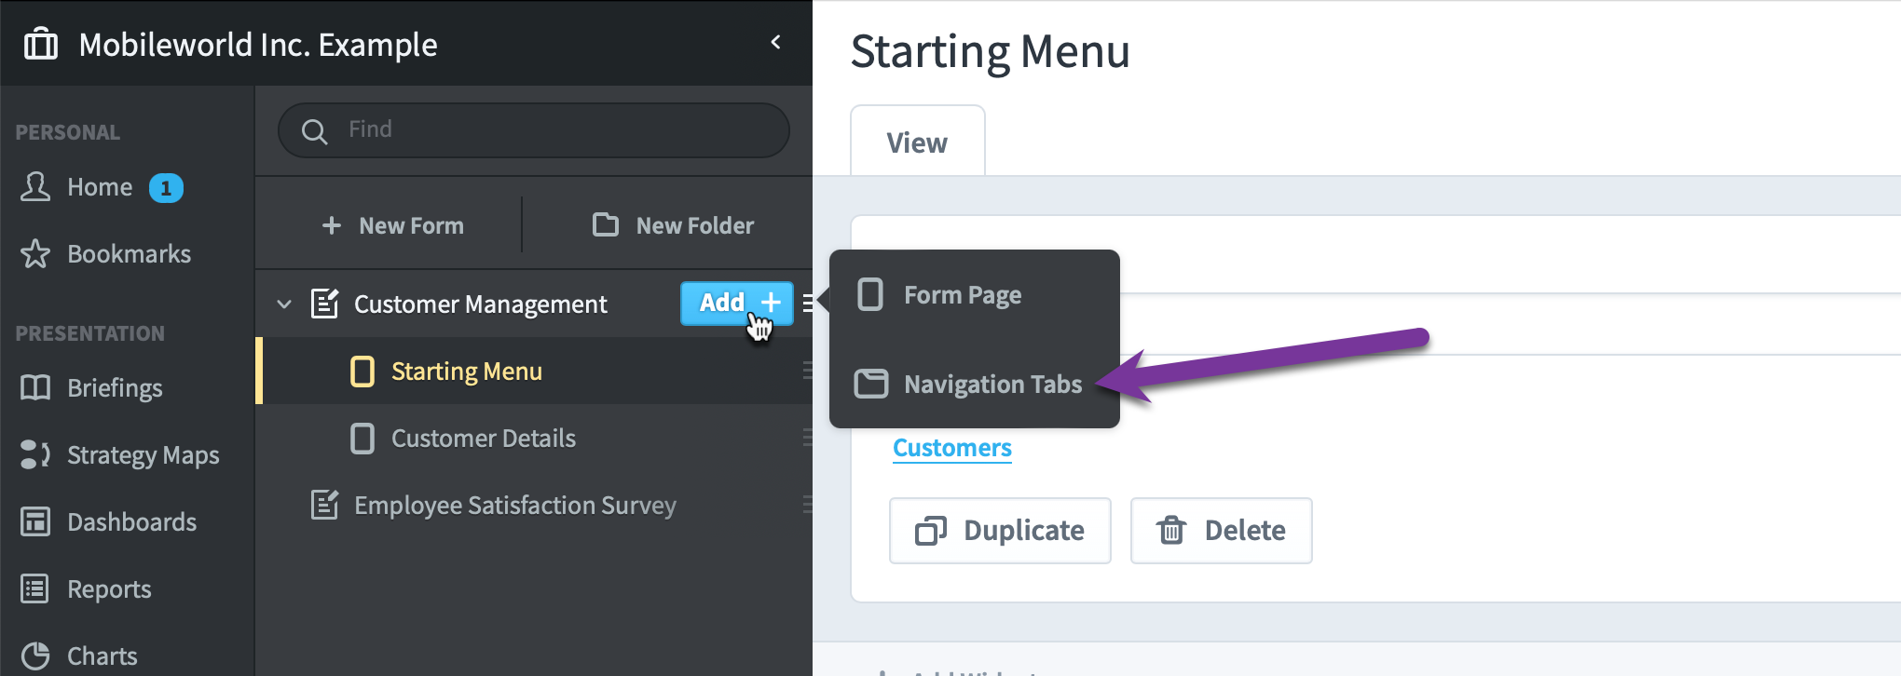
Task: Click the Reports list icon
Action: pos(35,588)
